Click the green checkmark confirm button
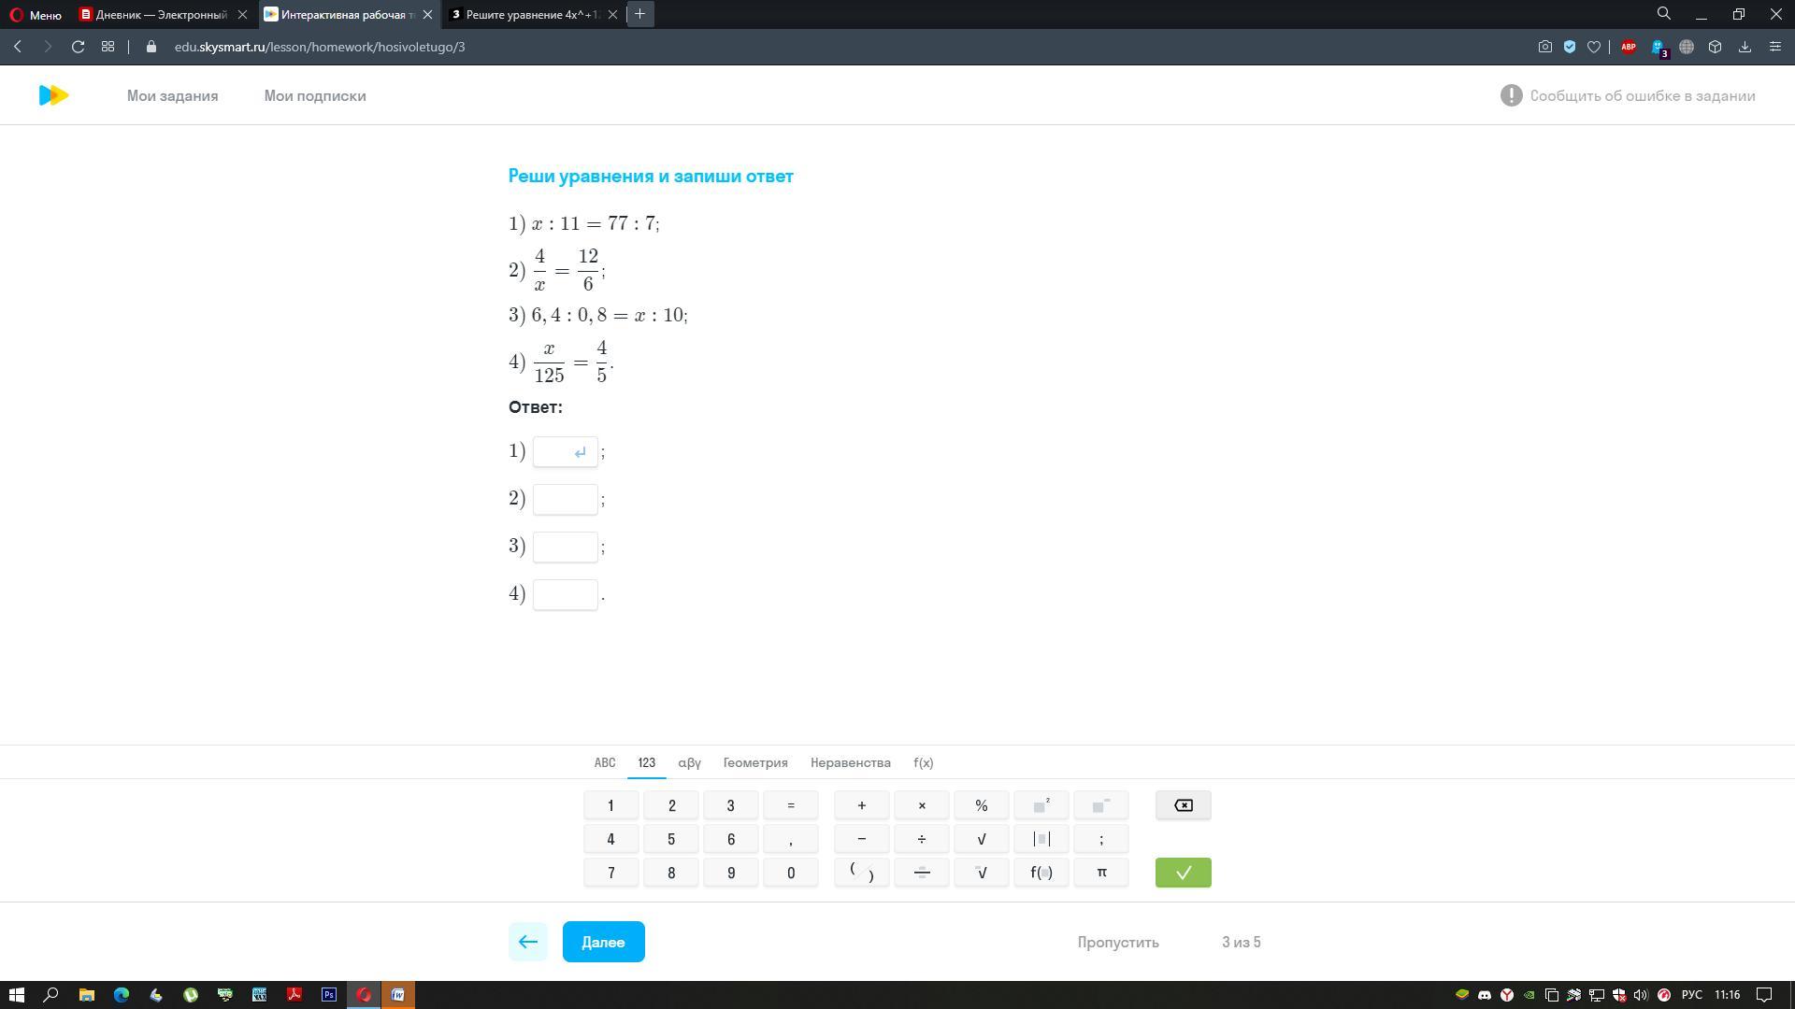The image size is (1795, 1009). click(1183, 873)
